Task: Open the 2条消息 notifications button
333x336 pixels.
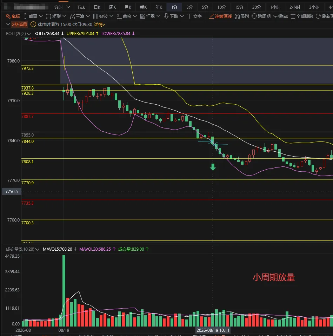Action: 20,25
